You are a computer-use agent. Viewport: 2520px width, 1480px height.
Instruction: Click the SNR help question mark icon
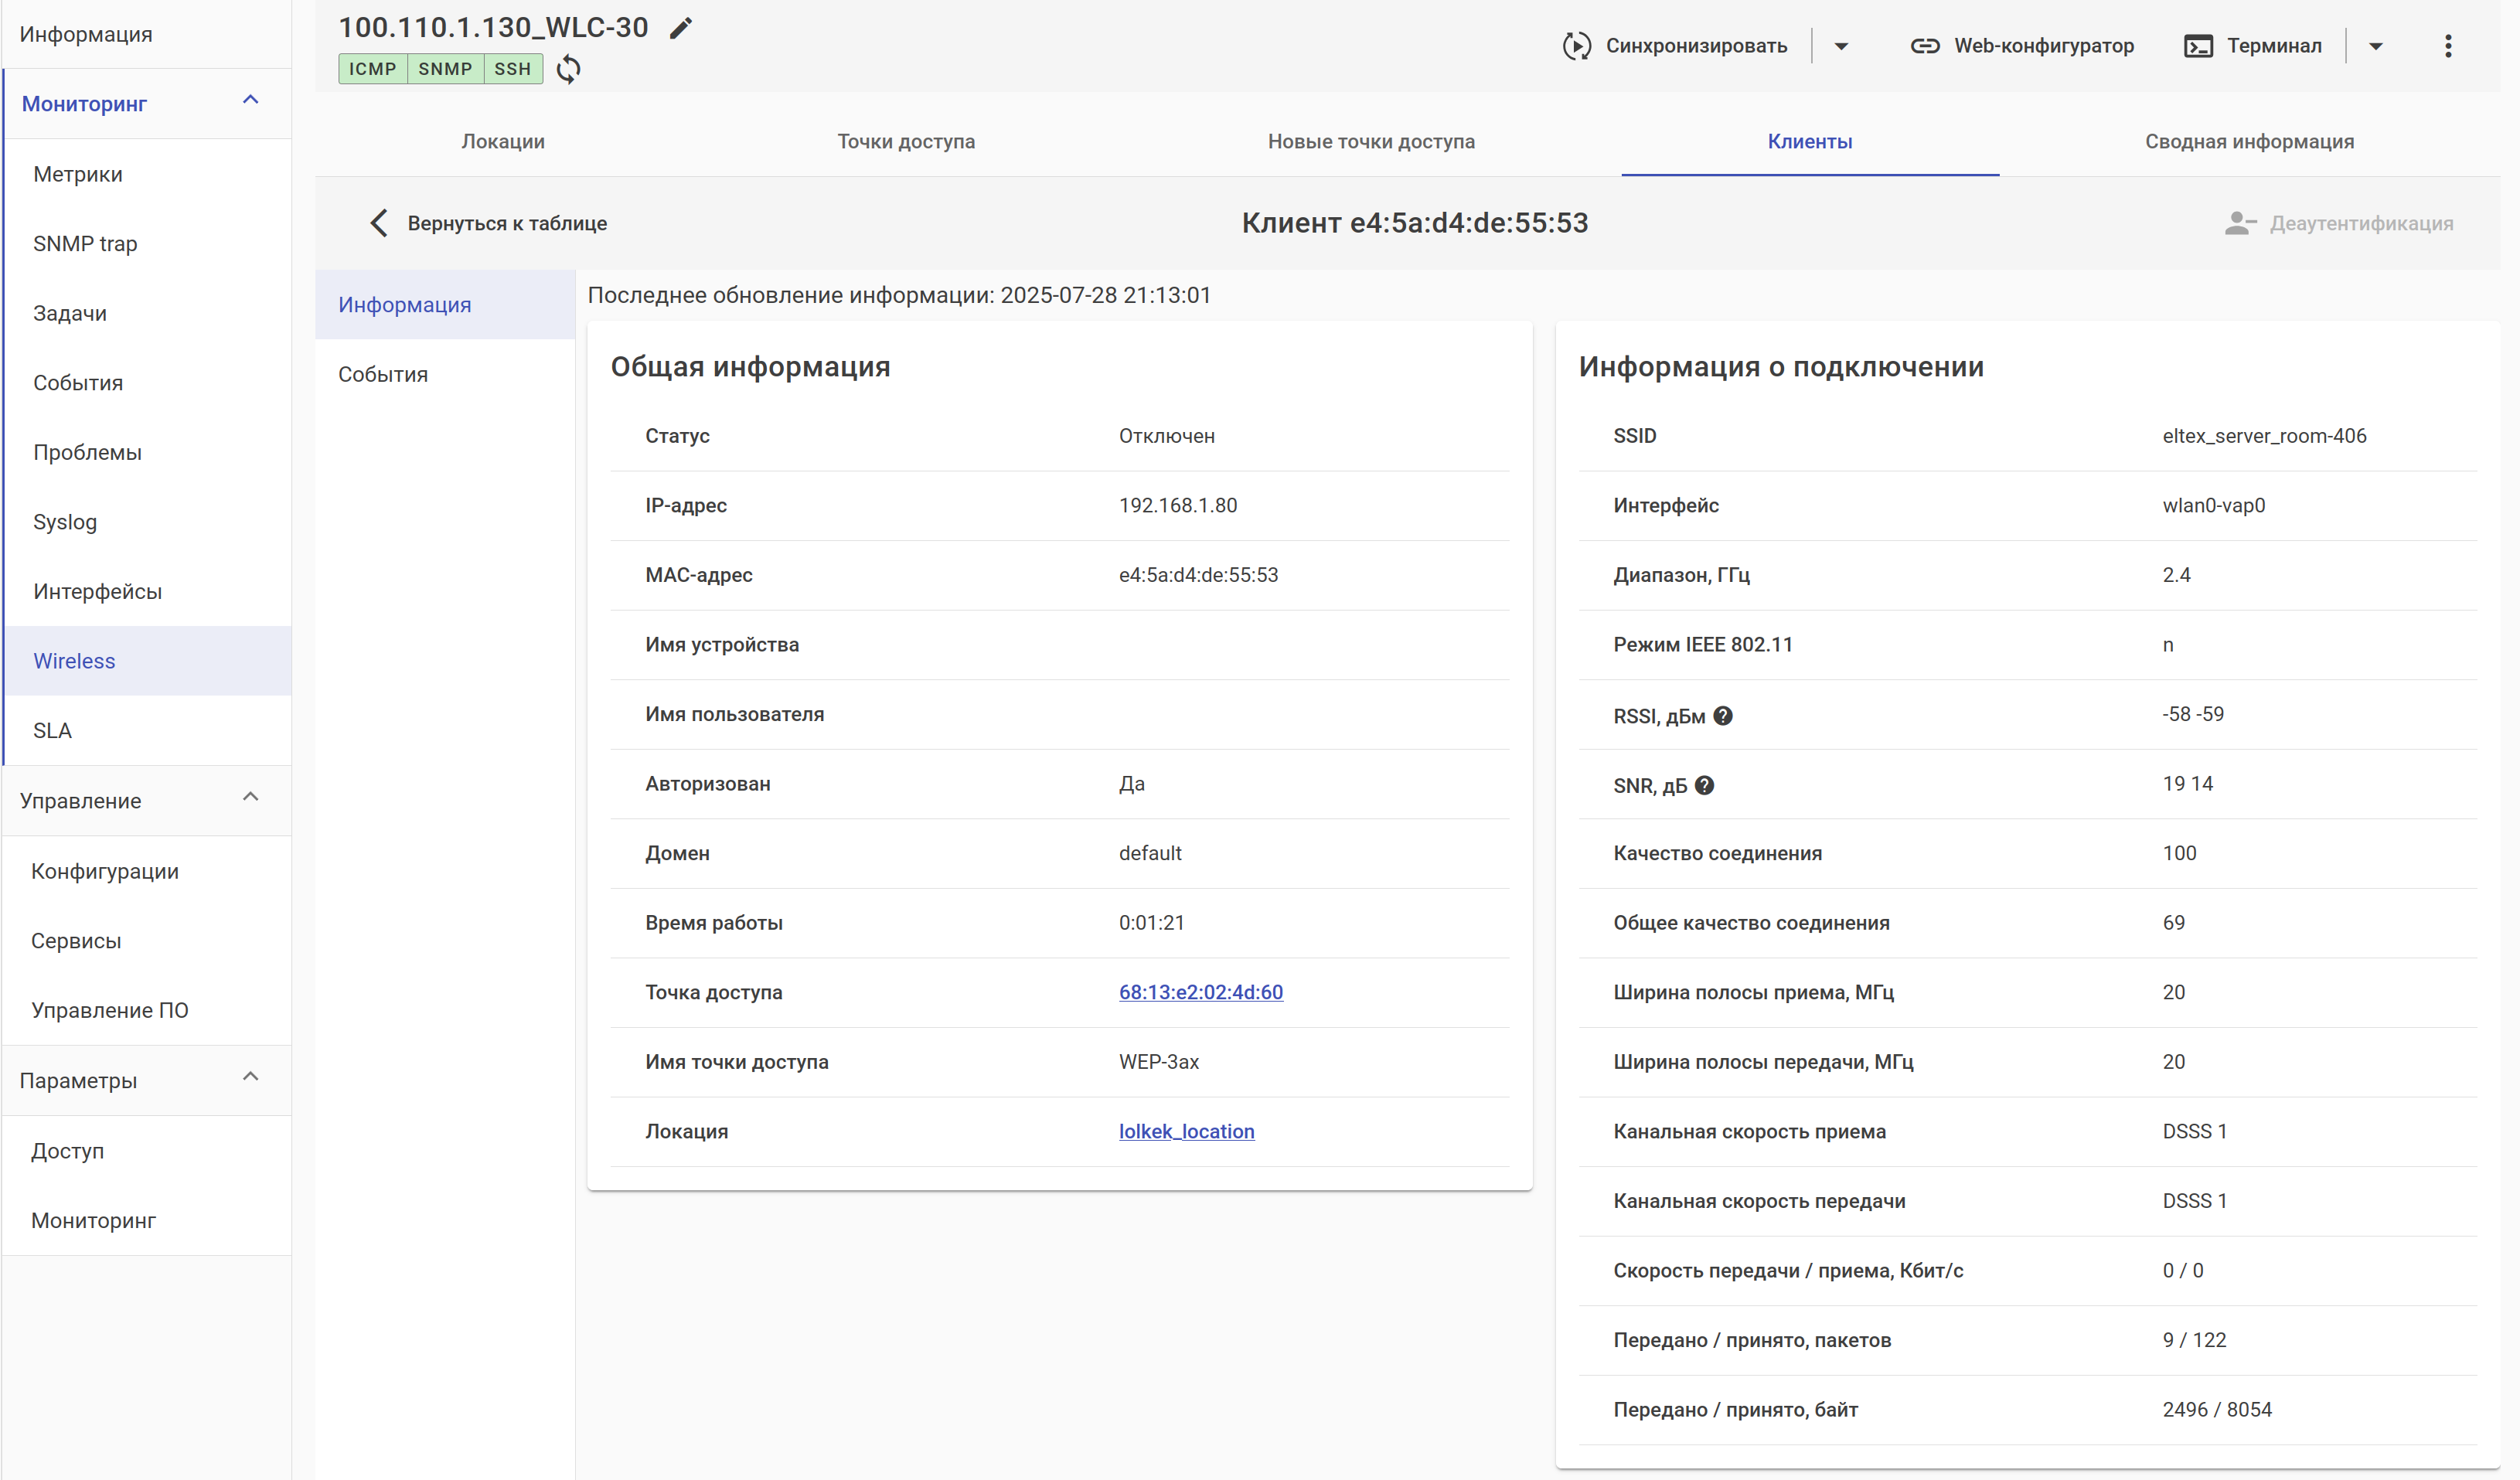click(x=1705, y=786)
